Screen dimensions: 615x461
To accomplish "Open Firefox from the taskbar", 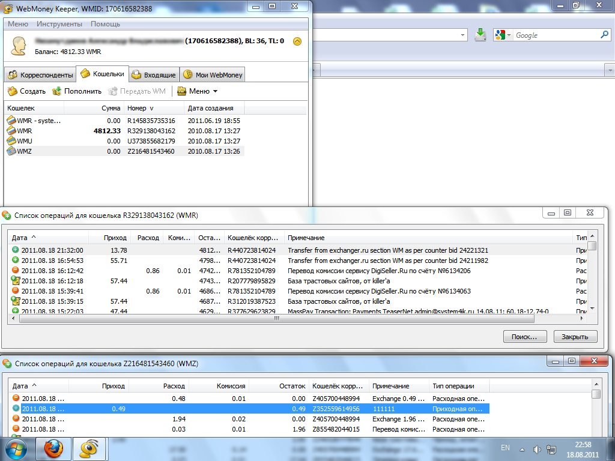I will click(53, 448).
